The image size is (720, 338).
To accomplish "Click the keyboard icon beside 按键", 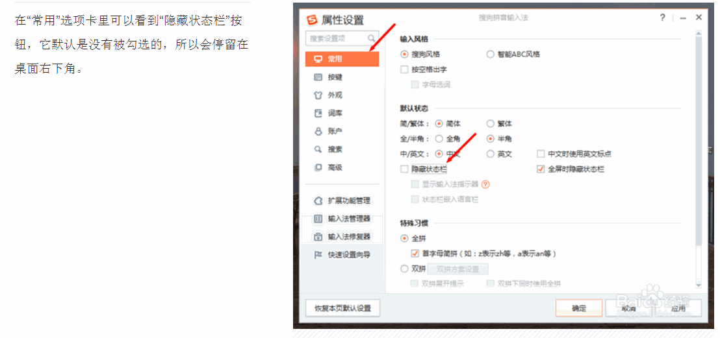I will point(318,77).
